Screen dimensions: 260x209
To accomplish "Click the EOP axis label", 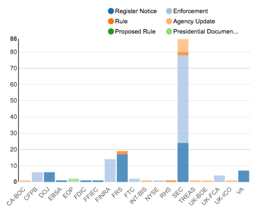I will 68,192.
